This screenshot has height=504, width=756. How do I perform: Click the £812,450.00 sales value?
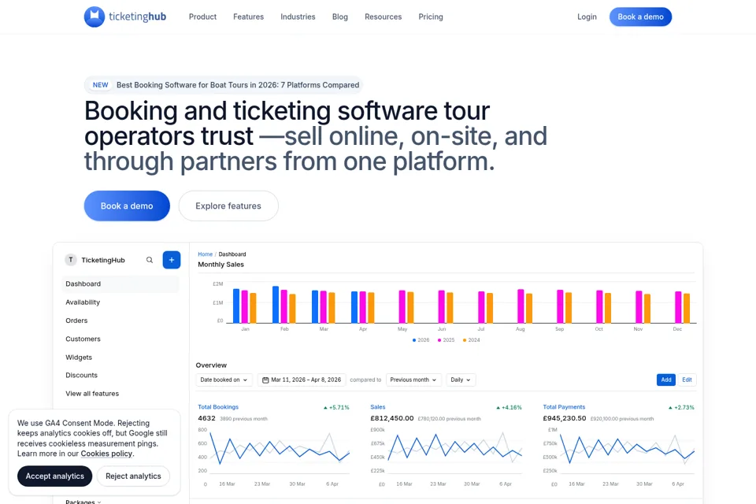[x=392, y=418]
